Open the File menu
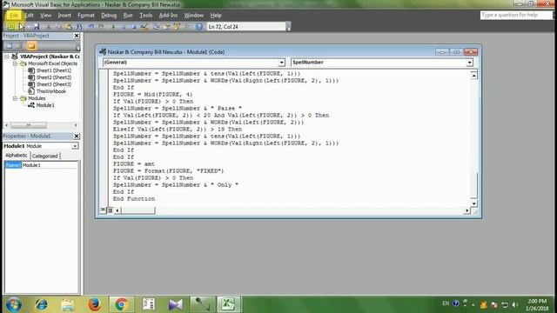This screenshot has height=313, width=557. pyautogui.click(x=14, y=16)
